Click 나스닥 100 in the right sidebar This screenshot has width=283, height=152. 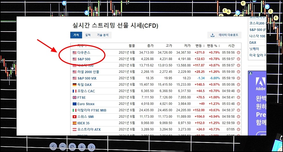point(257,36)
